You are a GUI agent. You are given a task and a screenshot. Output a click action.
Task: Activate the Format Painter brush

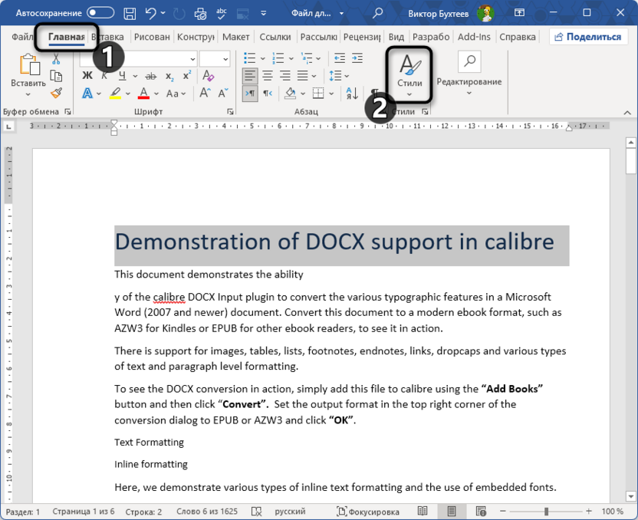(x=56, y=93)
